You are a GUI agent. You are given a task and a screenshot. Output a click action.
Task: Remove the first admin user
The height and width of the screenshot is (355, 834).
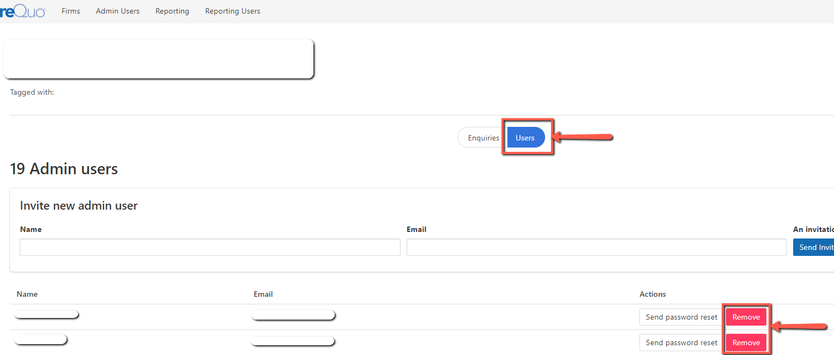(x=746, y=317)
